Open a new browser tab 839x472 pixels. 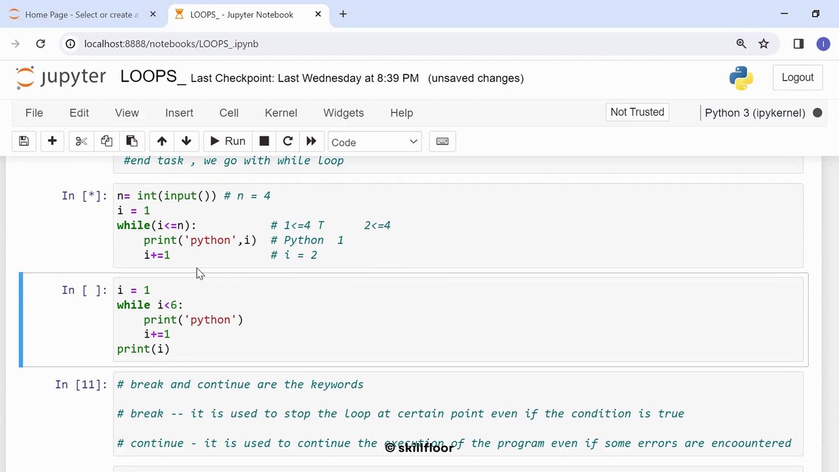click(x=343, y=14)
